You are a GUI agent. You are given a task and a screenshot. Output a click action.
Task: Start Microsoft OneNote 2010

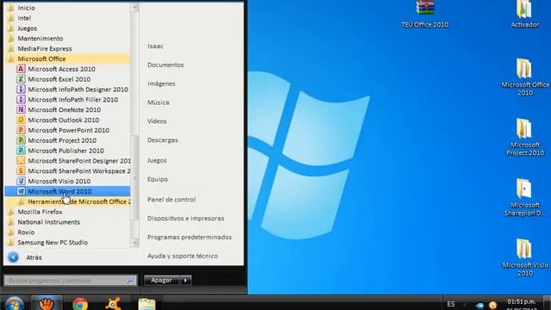click(x=59, y=109)
